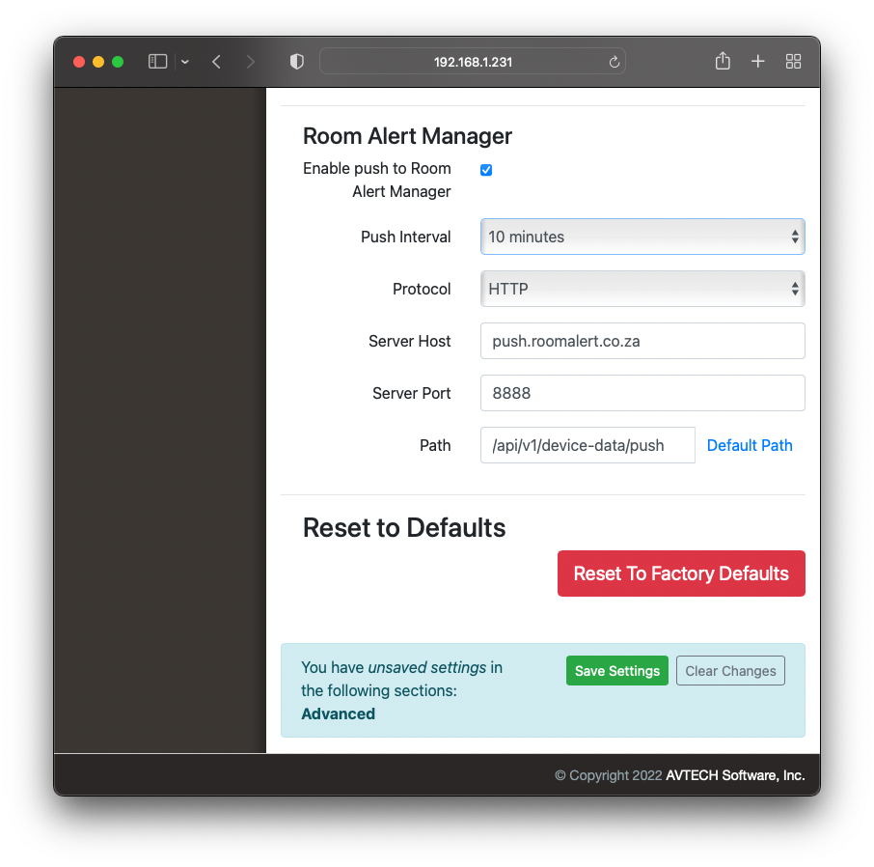This screenshot has width=874, height=867.
Task: Show the tab overview grid
Action: tap(794, 62)
